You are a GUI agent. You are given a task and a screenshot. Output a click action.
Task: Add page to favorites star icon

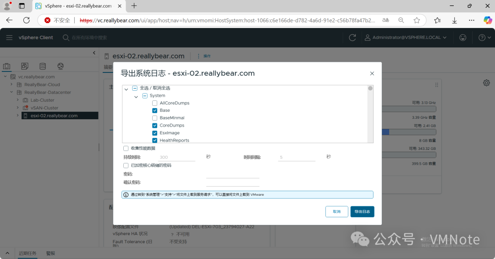[417, 20]
